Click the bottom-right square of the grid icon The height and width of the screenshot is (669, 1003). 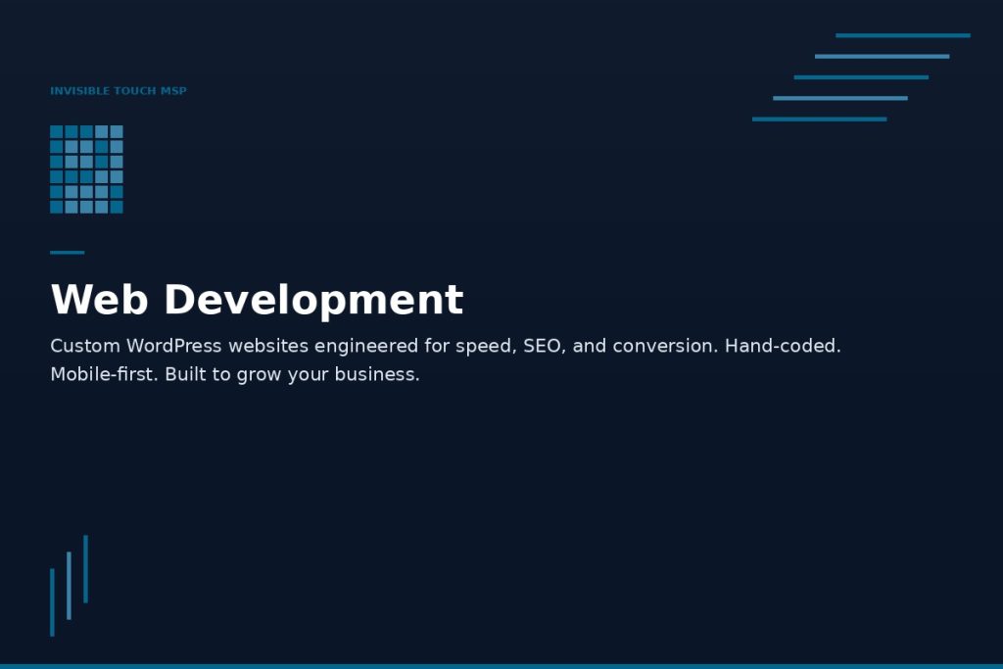coord(118,208)
